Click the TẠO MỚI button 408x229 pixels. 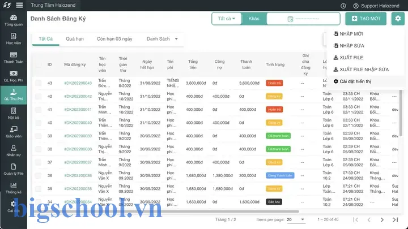pos(366,19)
